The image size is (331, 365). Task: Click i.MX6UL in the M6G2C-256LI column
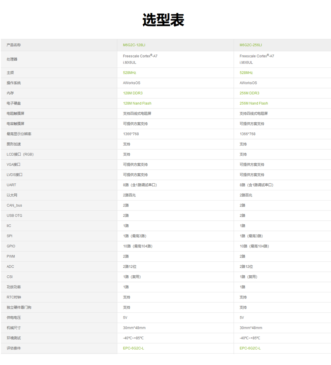tap(246, 63)
